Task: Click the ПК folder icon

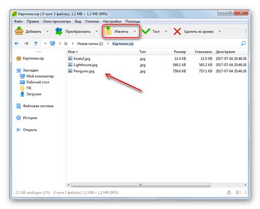Action: 22,88
